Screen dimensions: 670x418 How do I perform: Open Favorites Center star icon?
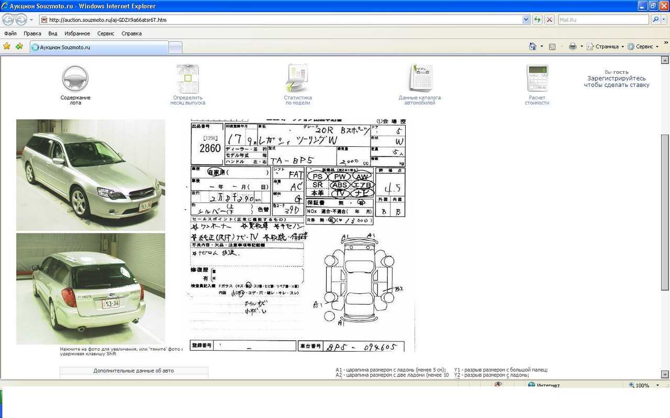7,47
